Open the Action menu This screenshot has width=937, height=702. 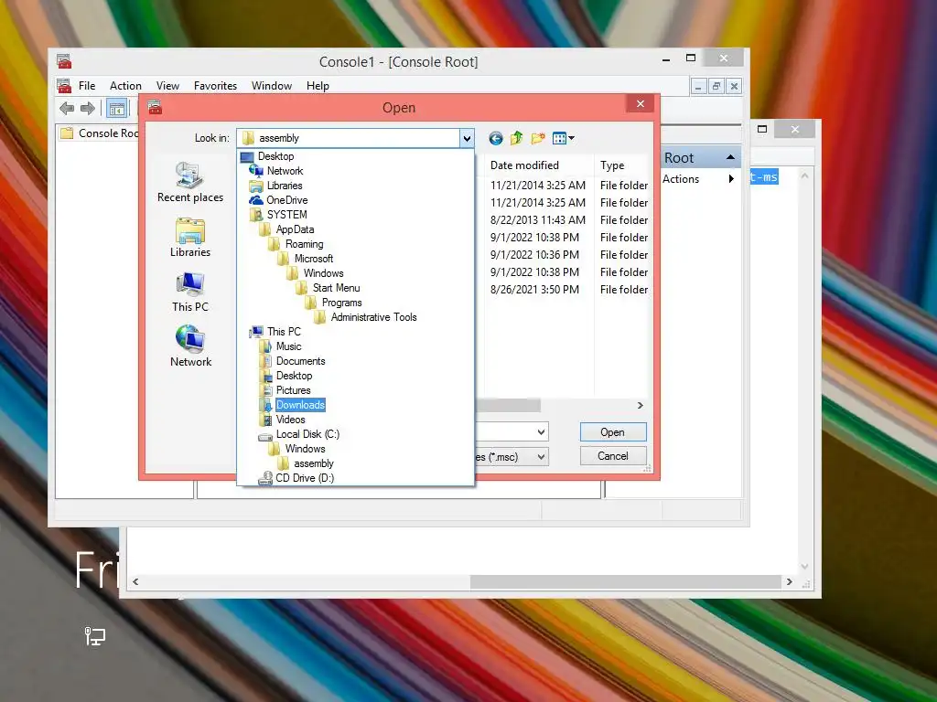point(125,86)
